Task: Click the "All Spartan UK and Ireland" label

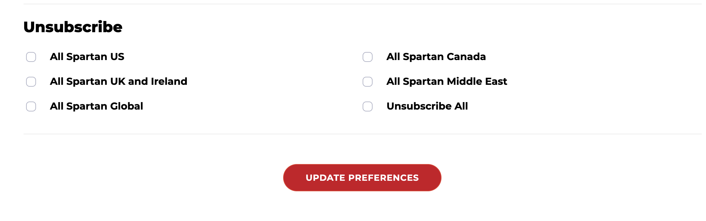Action: [118, 81]
